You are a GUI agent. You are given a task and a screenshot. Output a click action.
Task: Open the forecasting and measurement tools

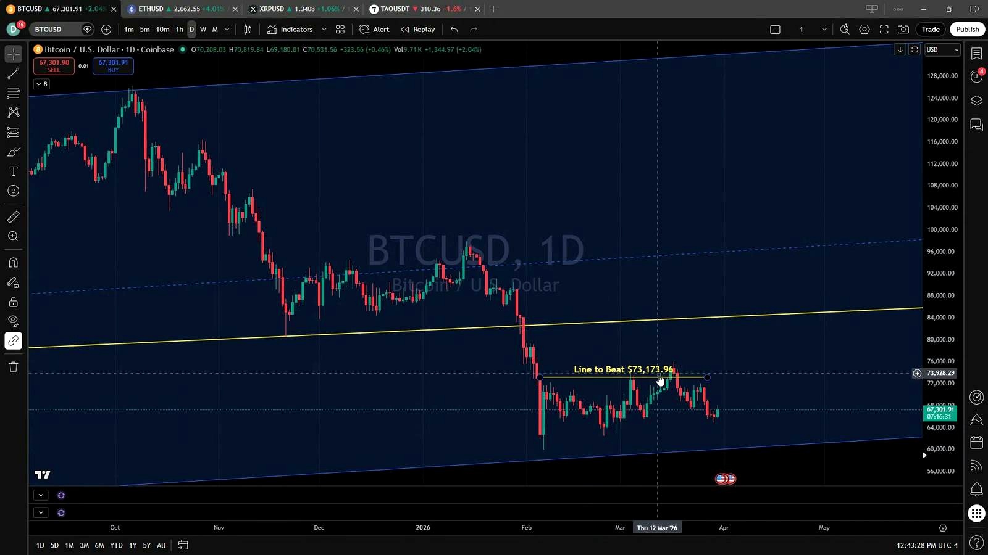tap(13, 132)
